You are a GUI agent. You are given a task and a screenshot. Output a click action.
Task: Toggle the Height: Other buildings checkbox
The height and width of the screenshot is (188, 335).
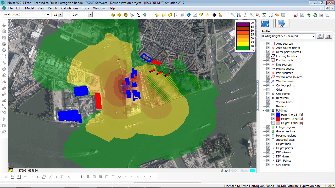[273, 123]
